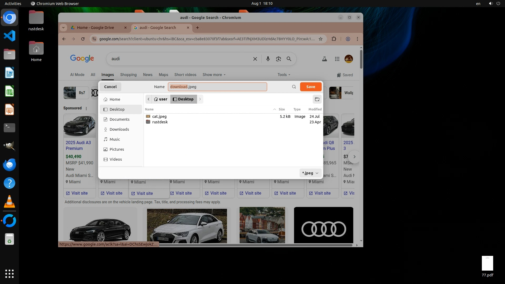This screenshot has height=284, width=505.
Task: Switch to Home - Google Drive tab
Action: point(95,28)
